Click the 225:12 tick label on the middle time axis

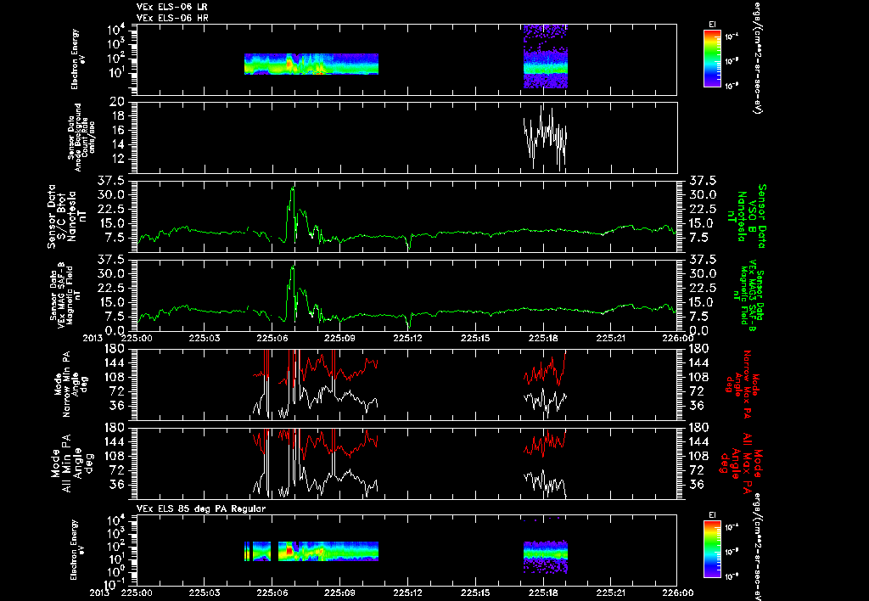pos(407,338)
